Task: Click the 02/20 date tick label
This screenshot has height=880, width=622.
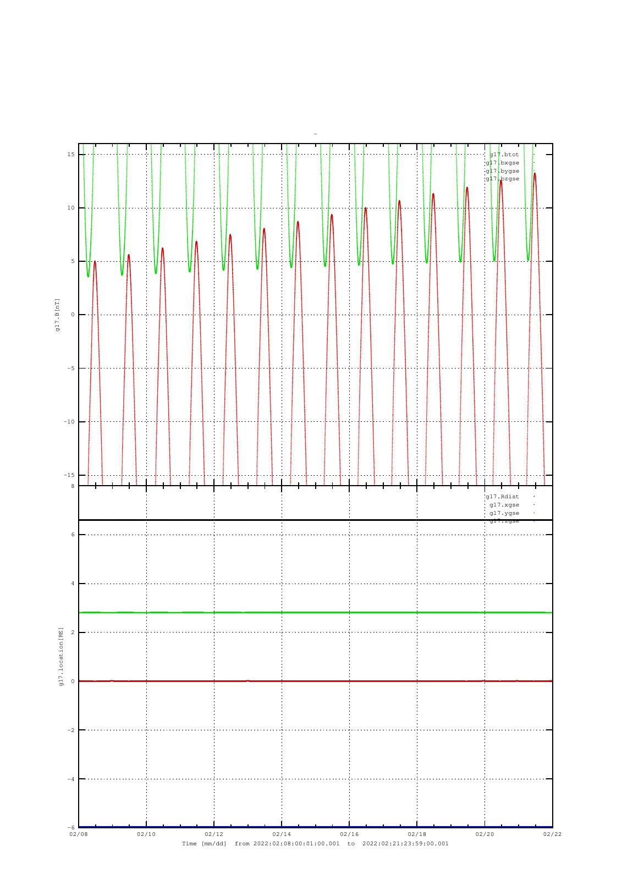Action: (485, 834)
